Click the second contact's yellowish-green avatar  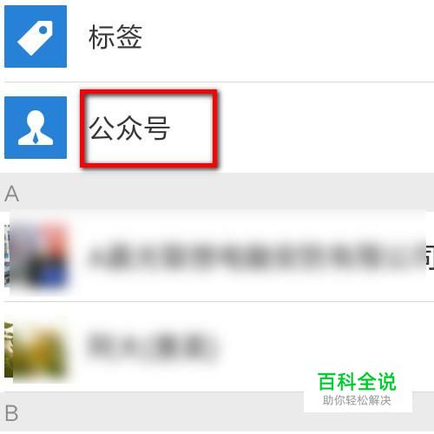pyautogui.click(x=36, y=351)
